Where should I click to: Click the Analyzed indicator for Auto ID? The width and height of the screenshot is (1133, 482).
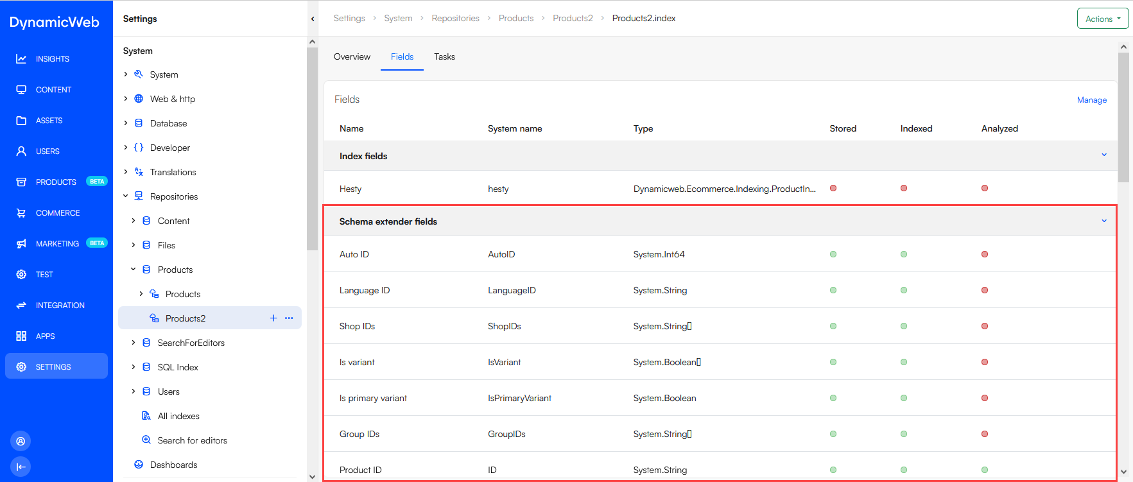click(985, 254)
